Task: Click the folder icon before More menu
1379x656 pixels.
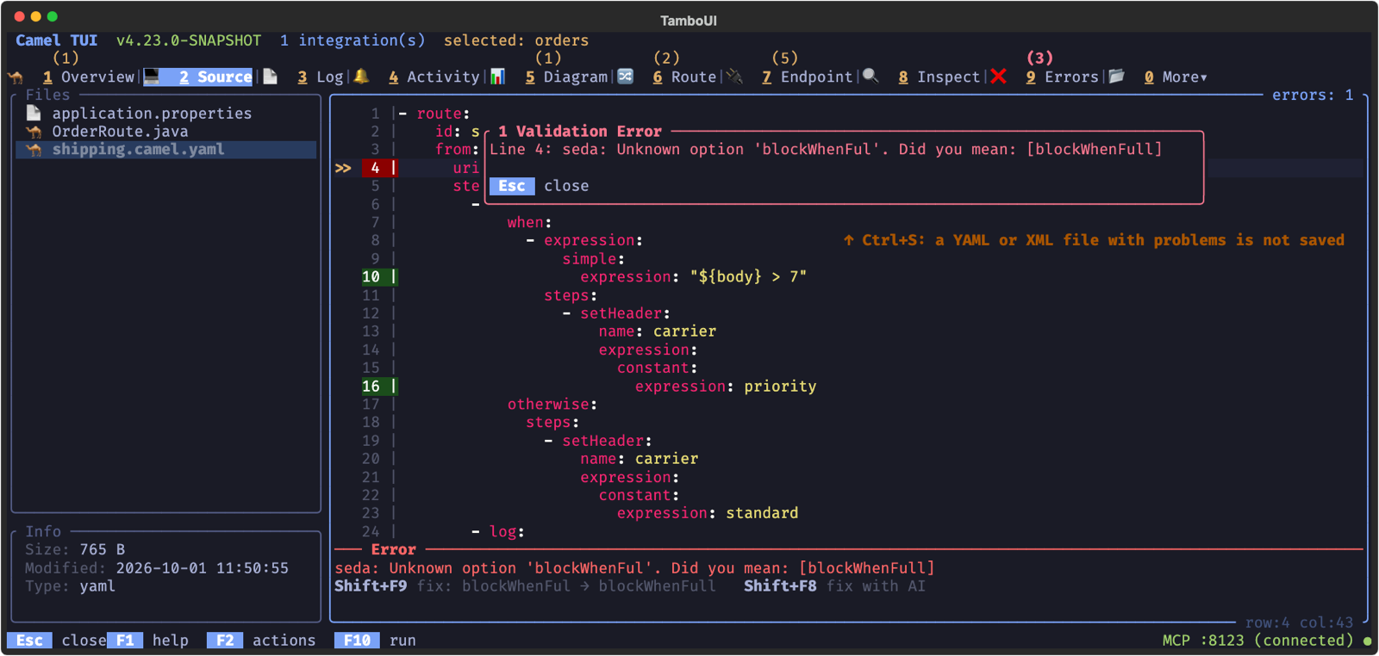Action: (x=1117, y=77)
